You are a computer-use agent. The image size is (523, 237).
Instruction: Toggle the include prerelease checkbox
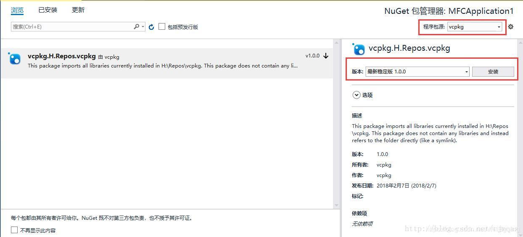[x=162, y=26]
